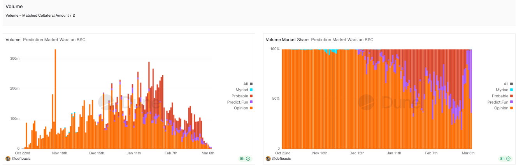The image size is (516, 166).
Task: Click the cyan Myriad legend square in the Volume chart
Action: click(251, 90)
